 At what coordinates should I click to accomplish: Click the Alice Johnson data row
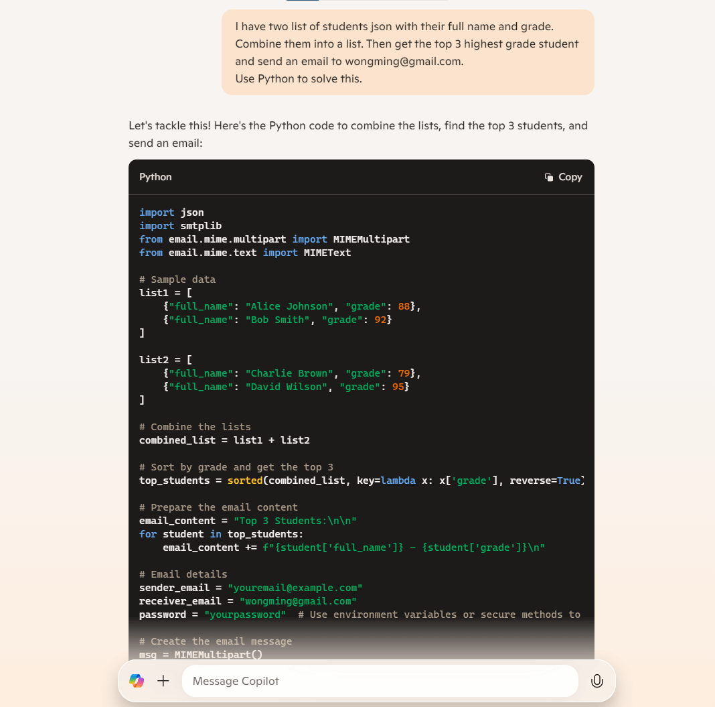point(292,306)
